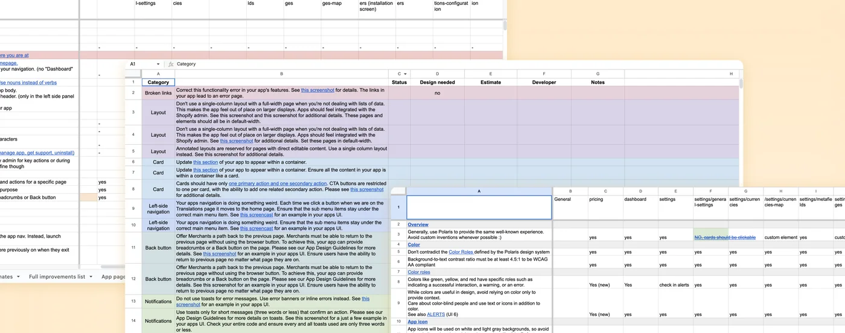Select the settings header cell in column E
This screenshot has width=845, height=333.
click(x=675, y=208)
